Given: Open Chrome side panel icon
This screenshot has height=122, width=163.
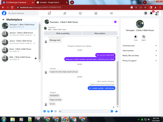Looking at the screenshot, I should tap(151, 7).
